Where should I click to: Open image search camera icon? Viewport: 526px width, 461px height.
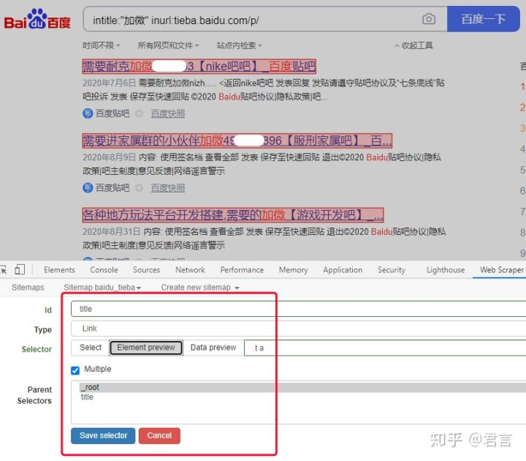pos(429,19)
